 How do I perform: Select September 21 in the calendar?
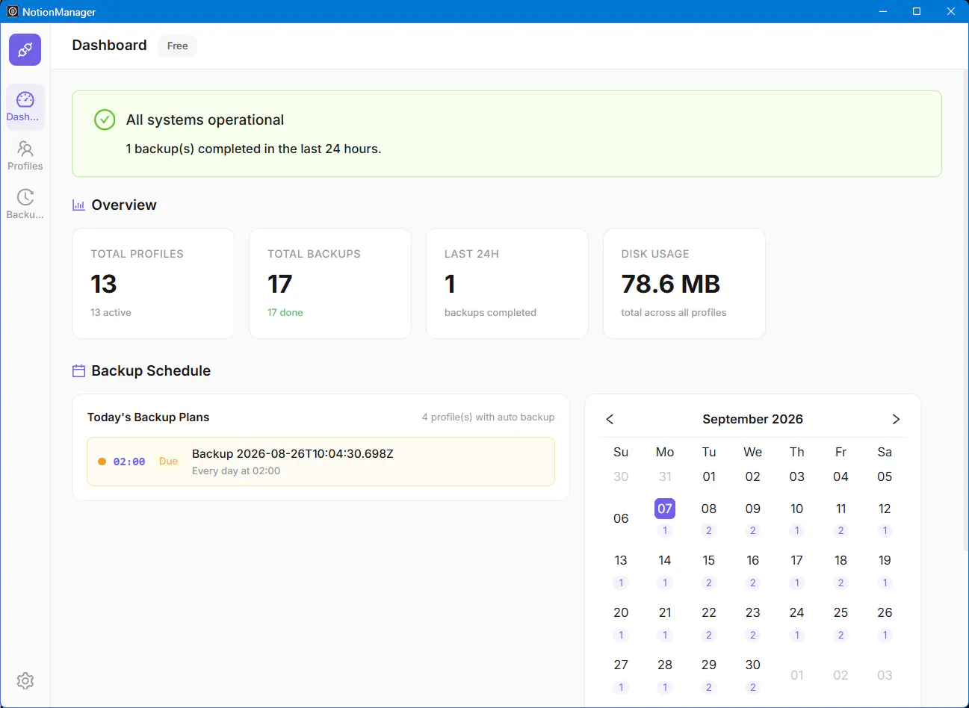665,612
